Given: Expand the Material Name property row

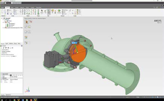Looking at the screenshot, I should click(x=1, y=79).
